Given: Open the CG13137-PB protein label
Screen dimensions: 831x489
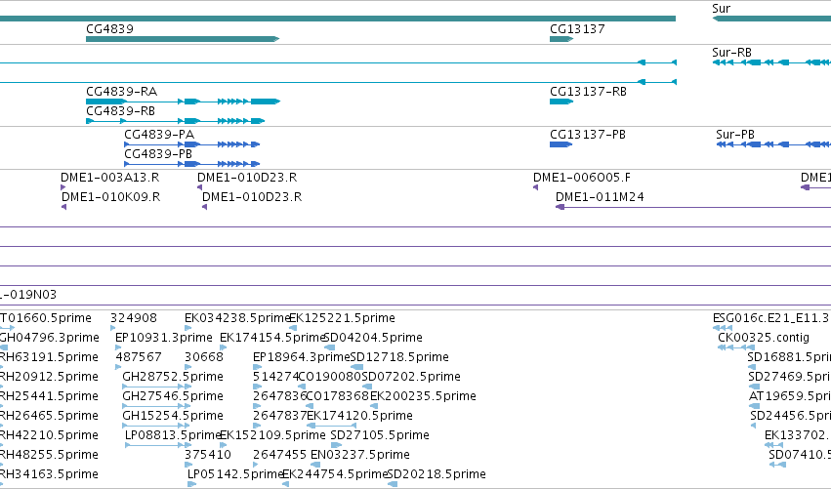Looking at the screenshot, I should pyautogui.click(x=588, y=135).
